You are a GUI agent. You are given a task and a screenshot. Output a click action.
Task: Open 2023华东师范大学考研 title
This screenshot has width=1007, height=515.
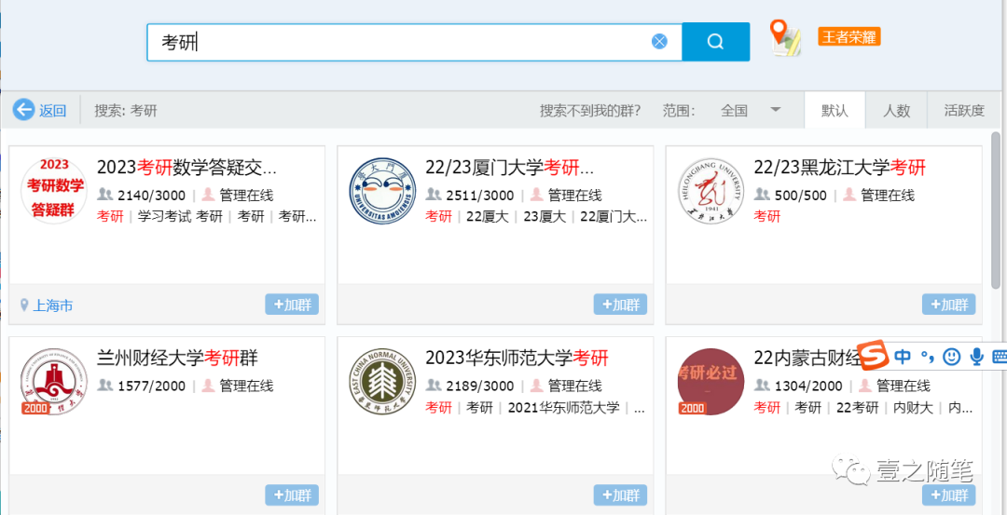point(517,358)
